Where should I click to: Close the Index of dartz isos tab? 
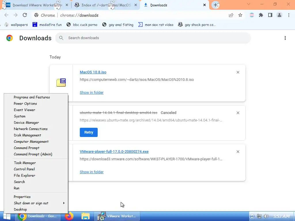136,5
